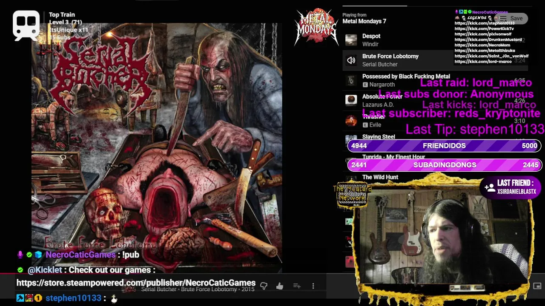Open the Evile artist link
Image resolution: width=545 pixels, height=306 pixels.
tap(375, 125)
